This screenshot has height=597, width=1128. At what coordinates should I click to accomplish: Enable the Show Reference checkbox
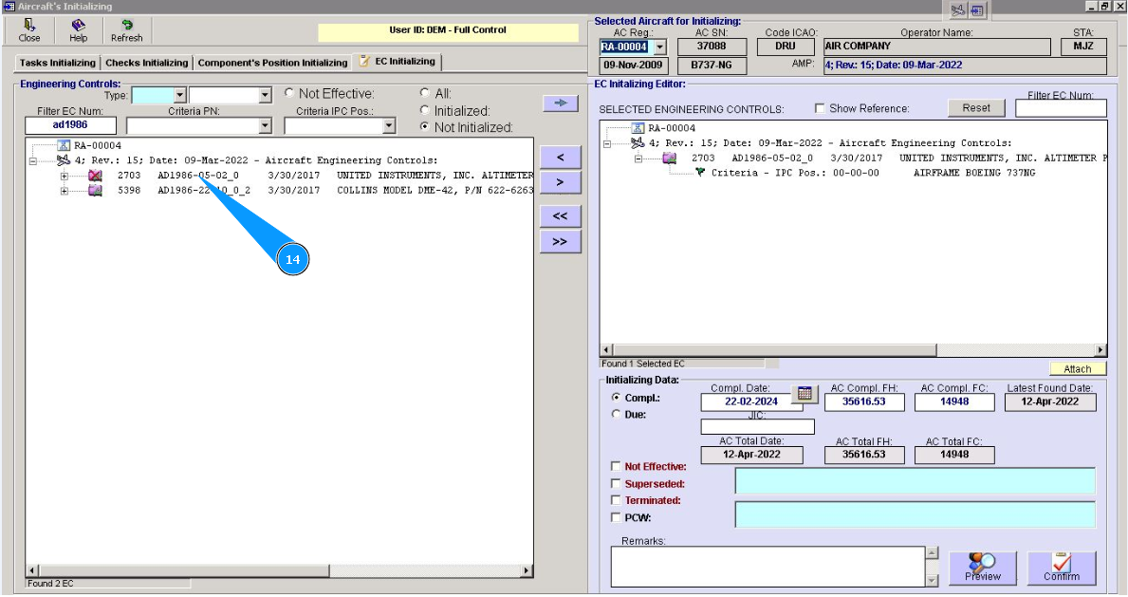coord(820,109)
